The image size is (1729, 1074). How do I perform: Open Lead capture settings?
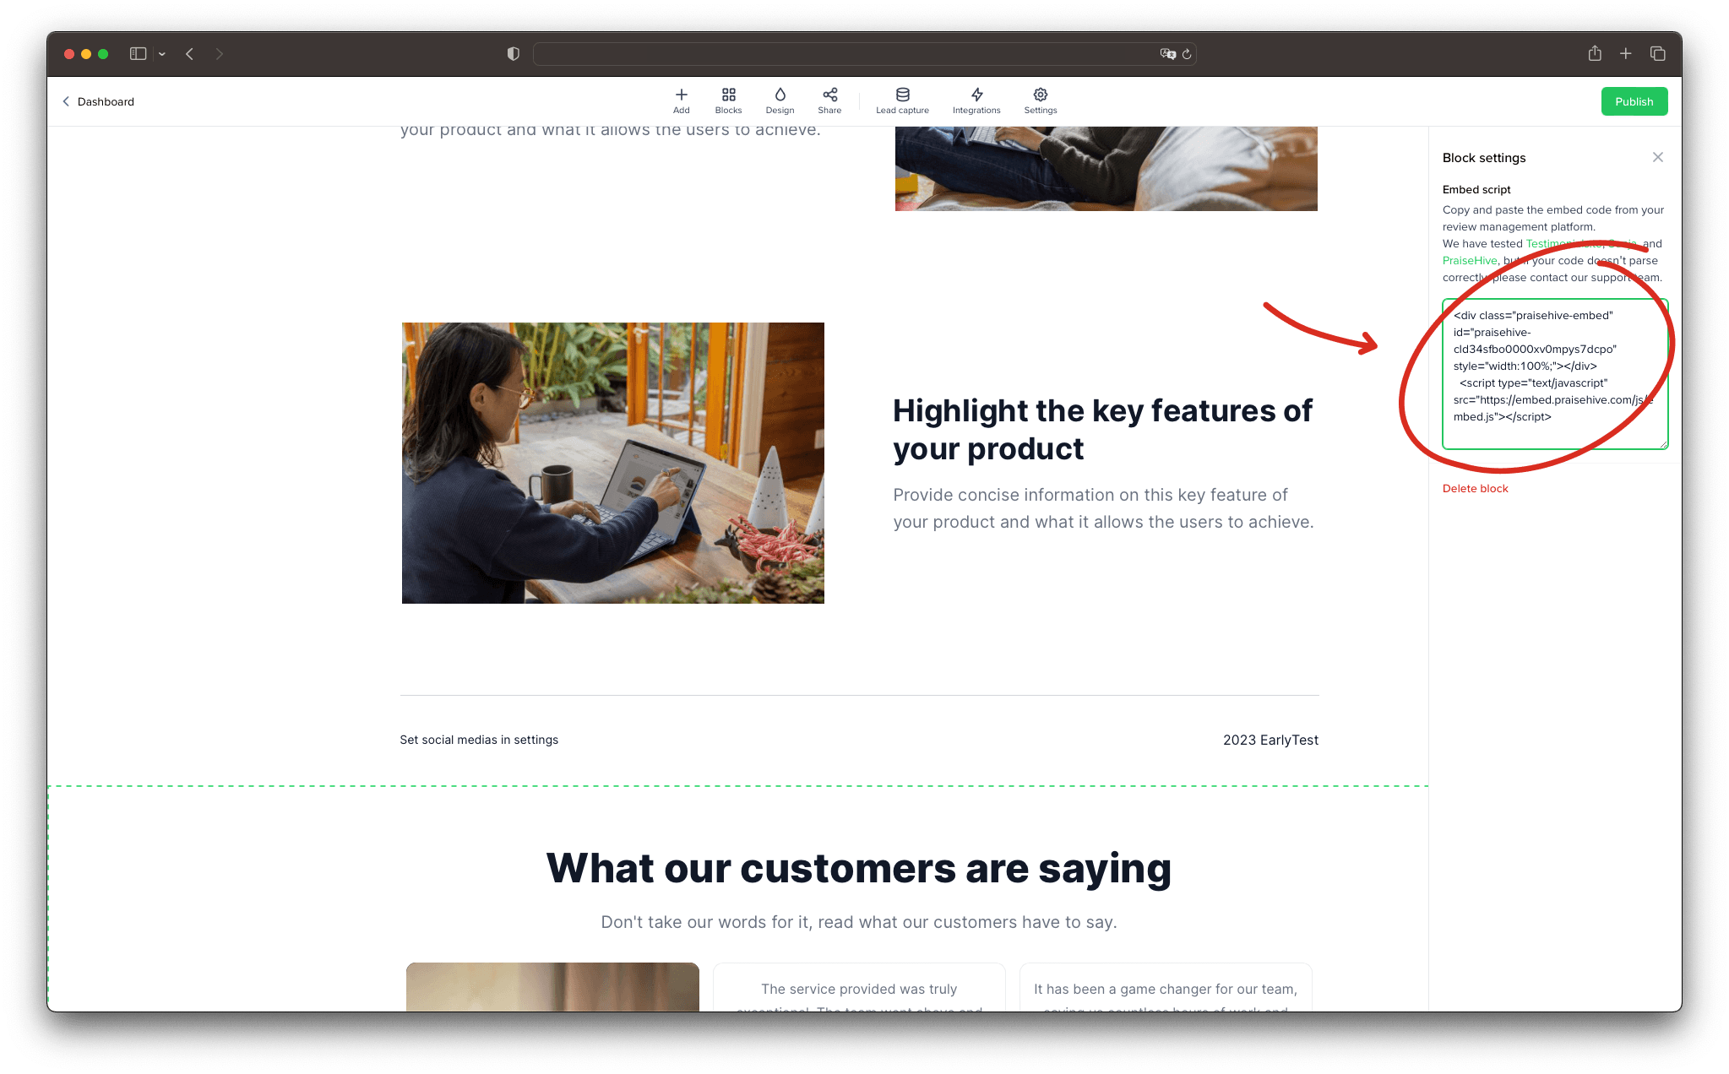(x=902, y=100)
